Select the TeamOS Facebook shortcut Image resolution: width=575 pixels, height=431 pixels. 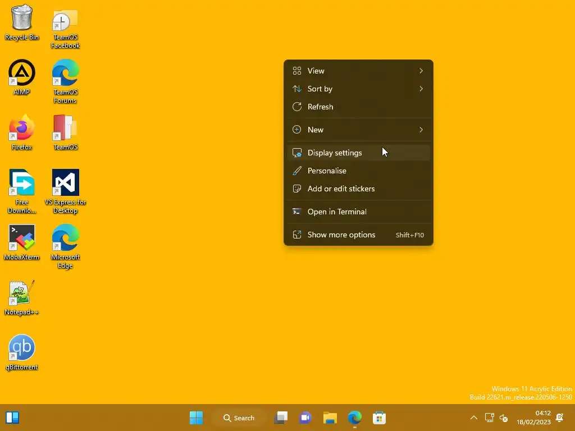pos(65,29)
